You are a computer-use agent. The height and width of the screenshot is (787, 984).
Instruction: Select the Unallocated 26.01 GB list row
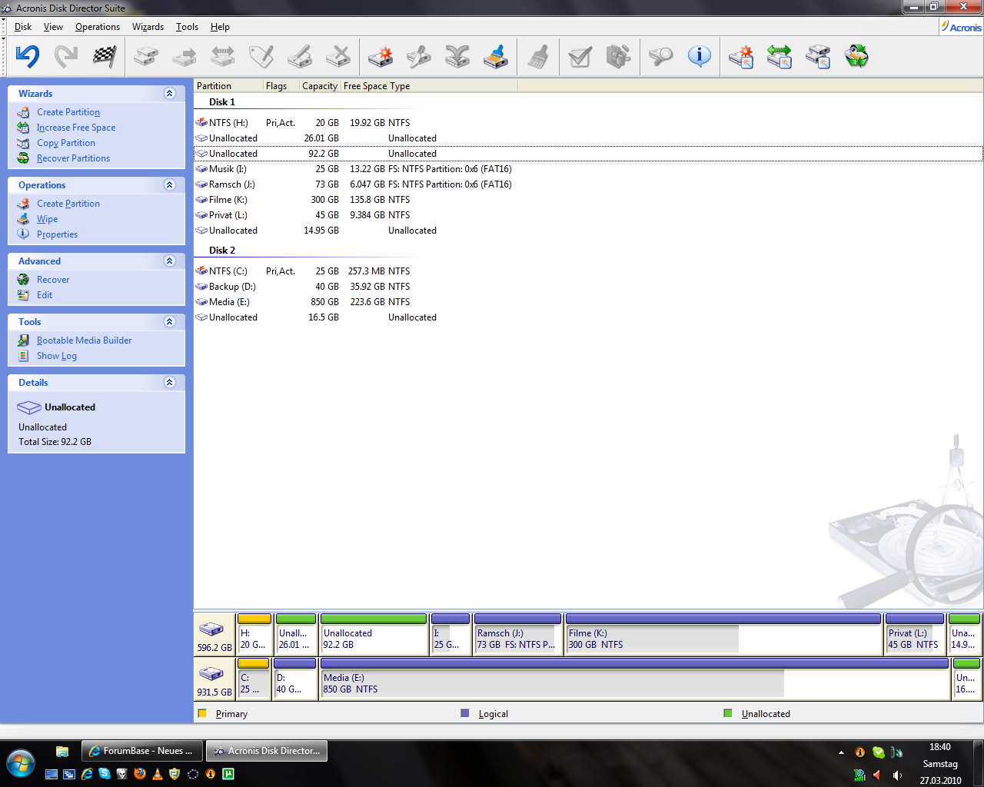(588, 138)
